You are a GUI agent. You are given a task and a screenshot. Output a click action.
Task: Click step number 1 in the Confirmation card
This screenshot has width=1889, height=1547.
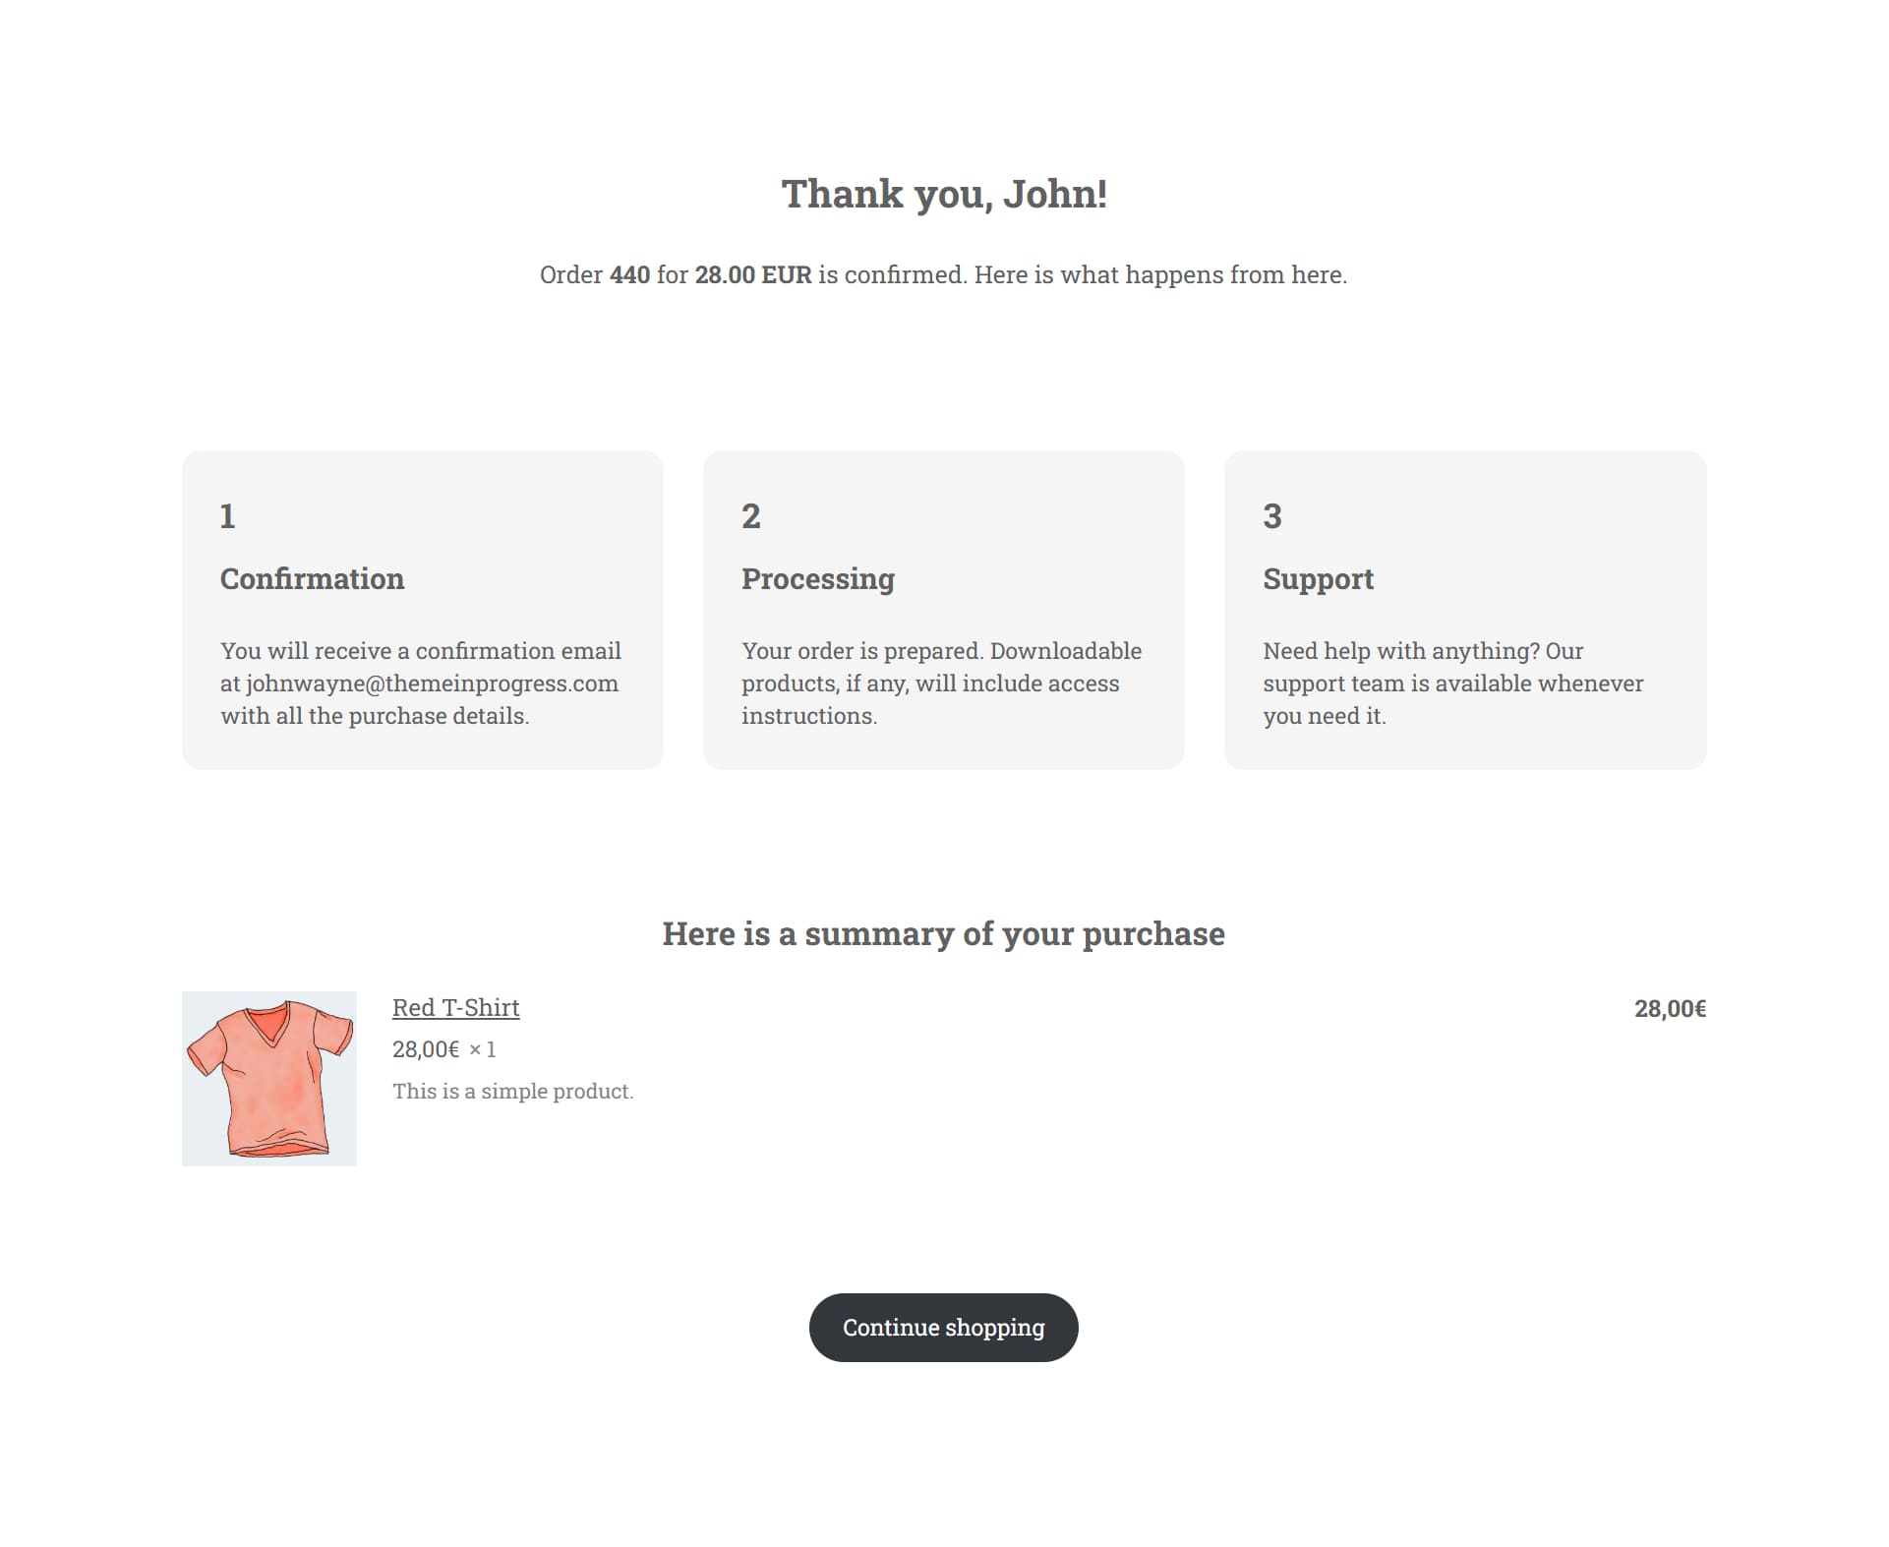[227, 516]
